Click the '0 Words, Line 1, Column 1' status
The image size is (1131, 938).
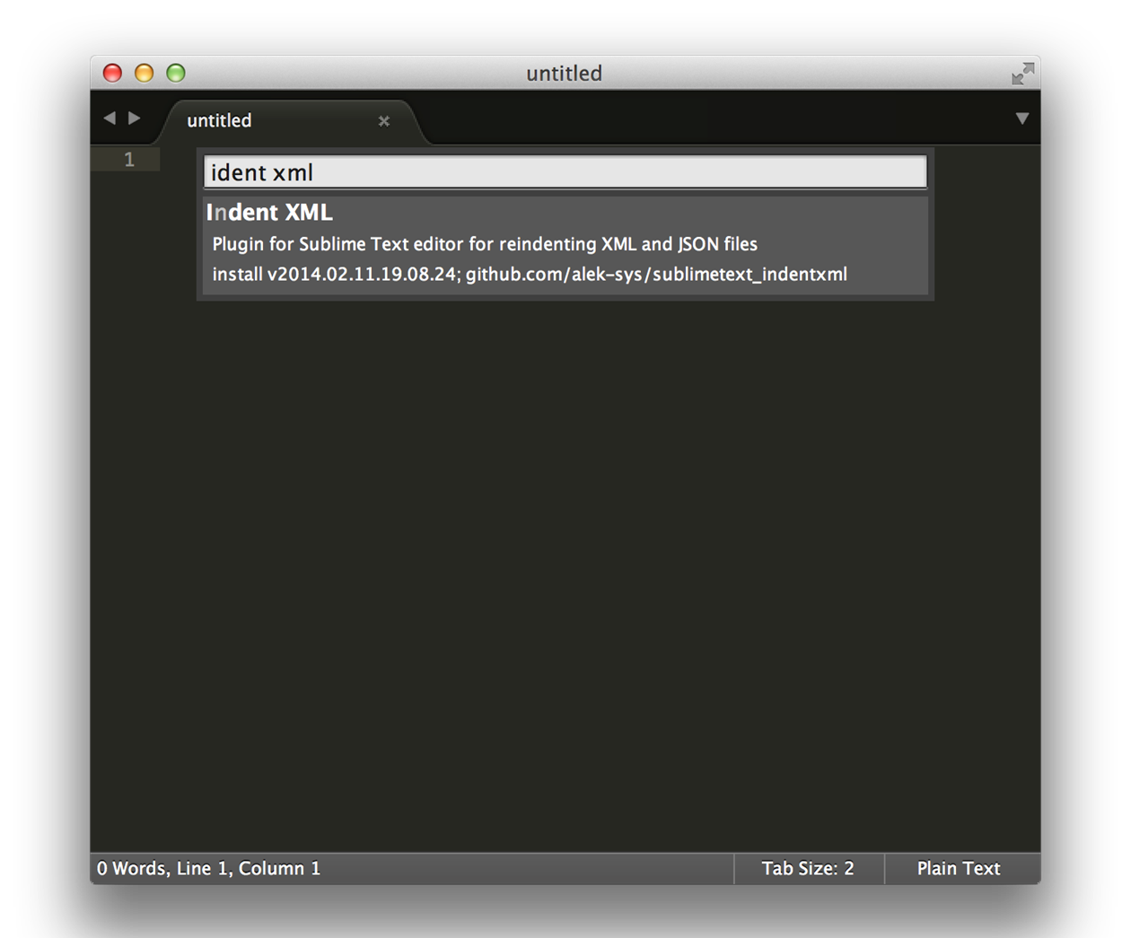[x=208, y=868]
